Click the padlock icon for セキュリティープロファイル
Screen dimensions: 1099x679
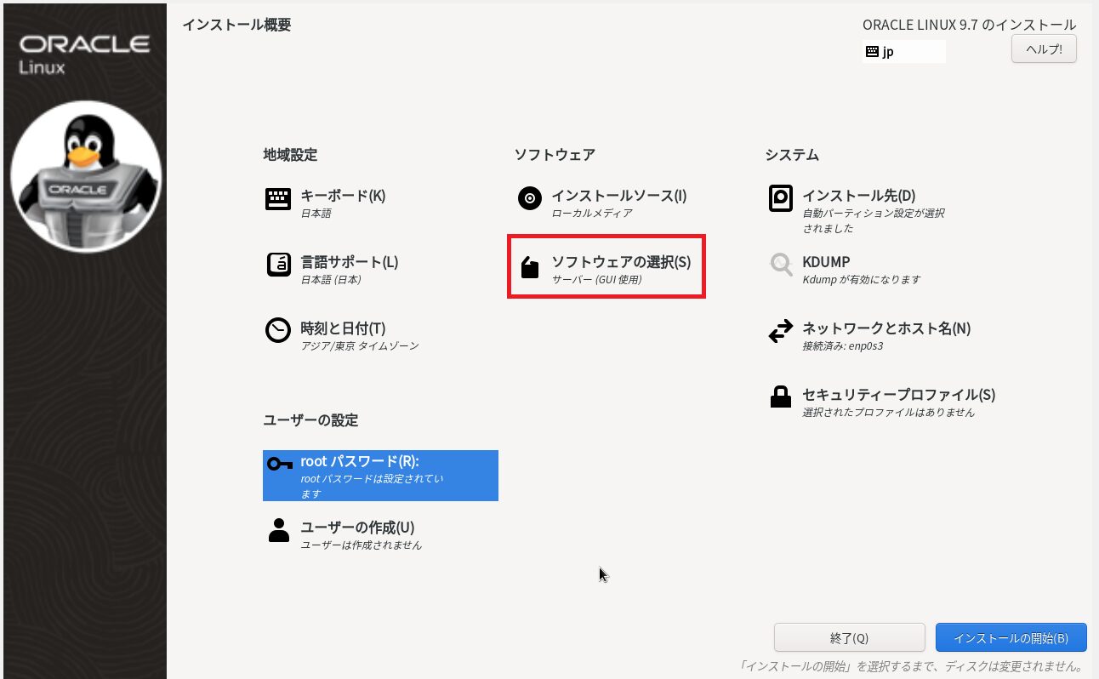tap(780, 397)
